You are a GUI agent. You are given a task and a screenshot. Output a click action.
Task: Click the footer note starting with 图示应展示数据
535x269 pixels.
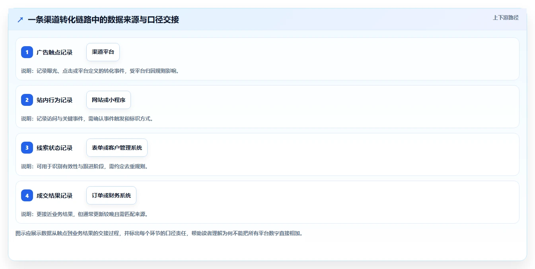coord(159,233)
